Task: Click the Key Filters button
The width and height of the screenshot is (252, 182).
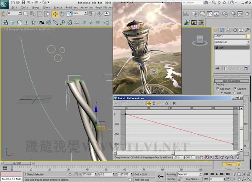Action: pos(192,179)
